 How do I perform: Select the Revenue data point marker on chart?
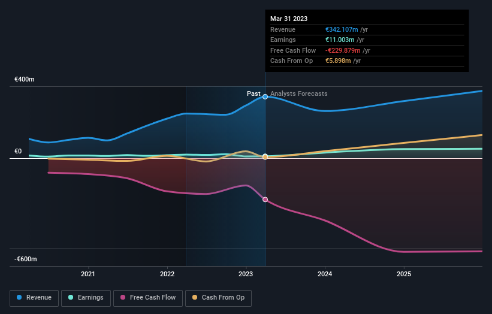click(265, 96)
